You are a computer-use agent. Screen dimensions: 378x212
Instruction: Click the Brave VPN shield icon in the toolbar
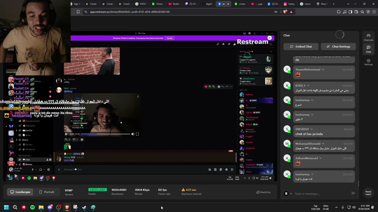click(x=368, y=12)
